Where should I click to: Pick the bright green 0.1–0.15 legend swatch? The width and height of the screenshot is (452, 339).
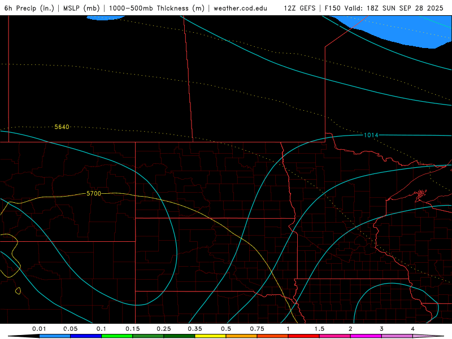(x=117, y=336)
